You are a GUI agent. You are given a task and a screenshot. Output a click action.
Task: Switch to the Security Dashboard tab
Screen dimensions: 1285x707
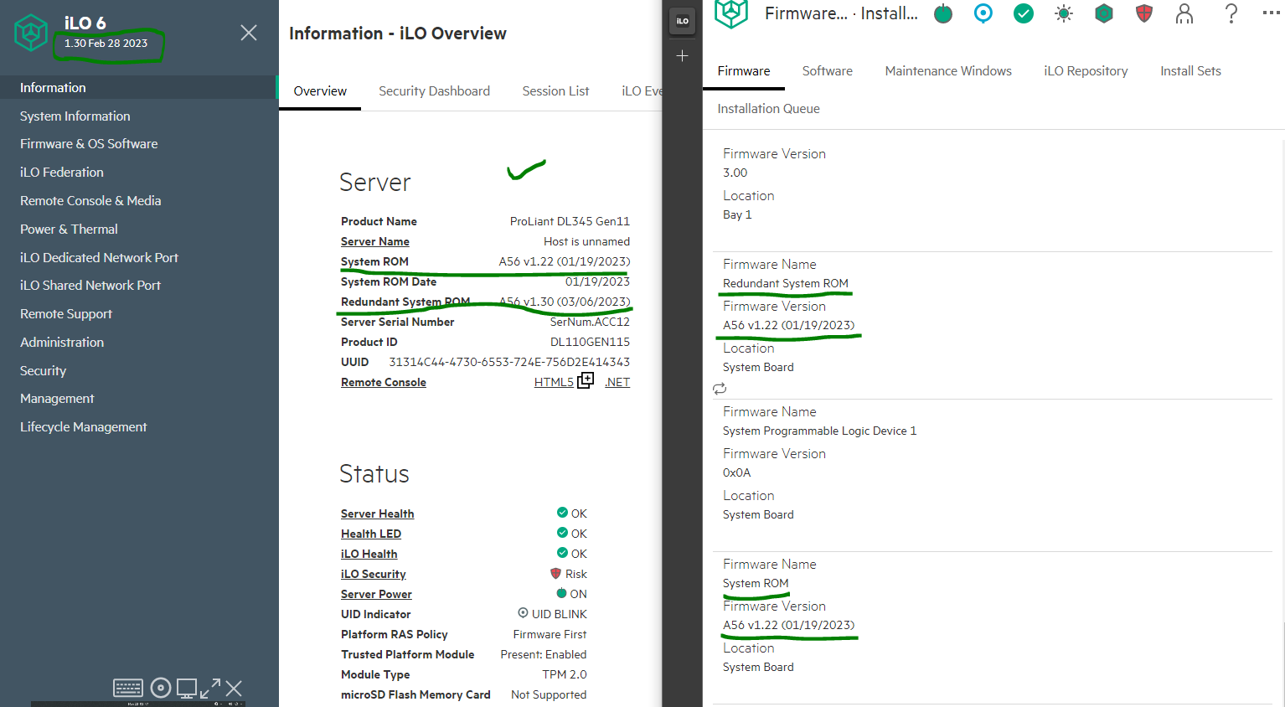point(434,91)
